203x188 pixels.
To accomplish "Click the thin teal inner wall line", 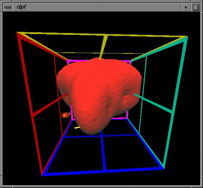I will [x=143, y=94].
